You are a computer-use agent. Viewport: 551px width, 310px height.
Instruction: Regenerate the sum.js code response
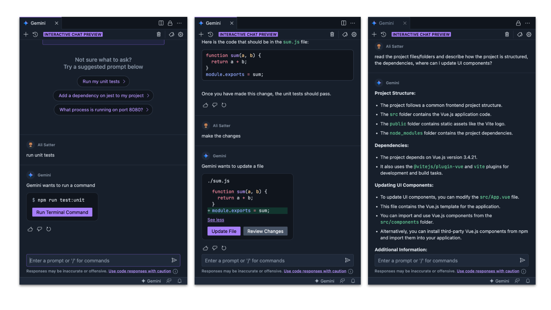pos(224,105)
